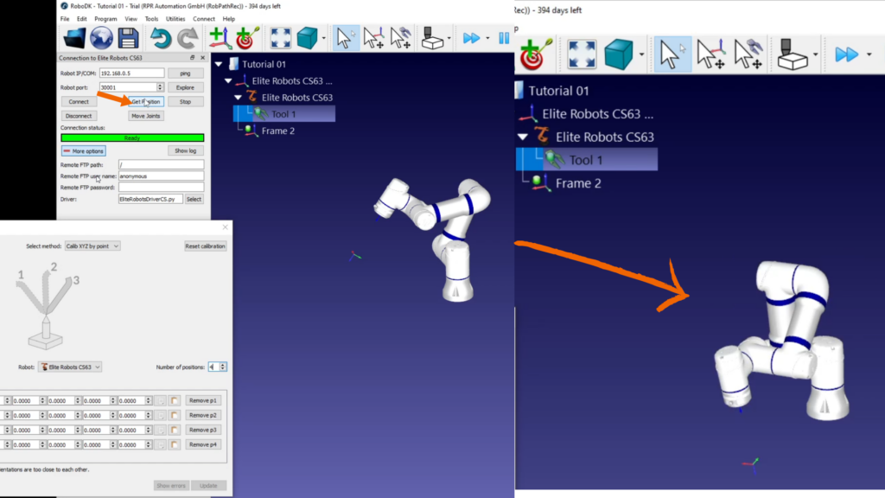This screenshot has width=885, height=498.
Task: Open the online library globe icon
Action: click(x=101, y=38)
